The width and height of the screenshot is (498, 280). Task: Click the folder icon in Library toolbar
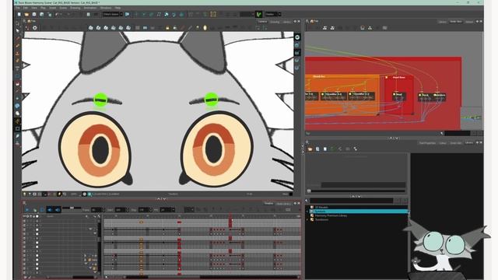310,149
